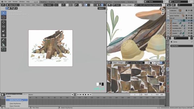Select the Measure ruler tool
The image size is (194, 109).
(x=4, y=45)
